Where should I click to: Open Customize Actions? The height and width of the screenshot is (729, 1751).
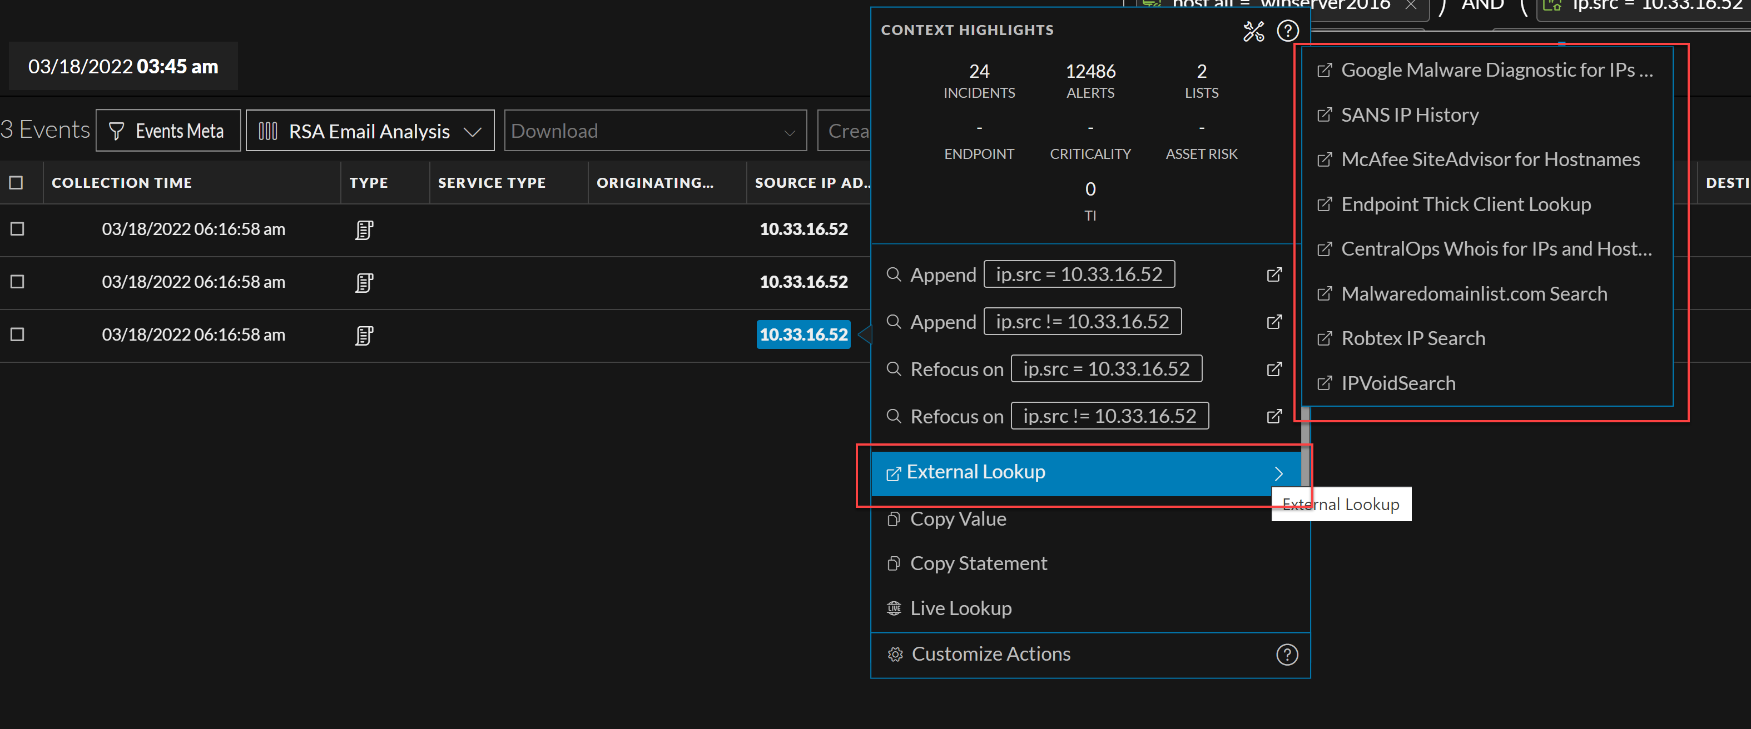(990, 654)
